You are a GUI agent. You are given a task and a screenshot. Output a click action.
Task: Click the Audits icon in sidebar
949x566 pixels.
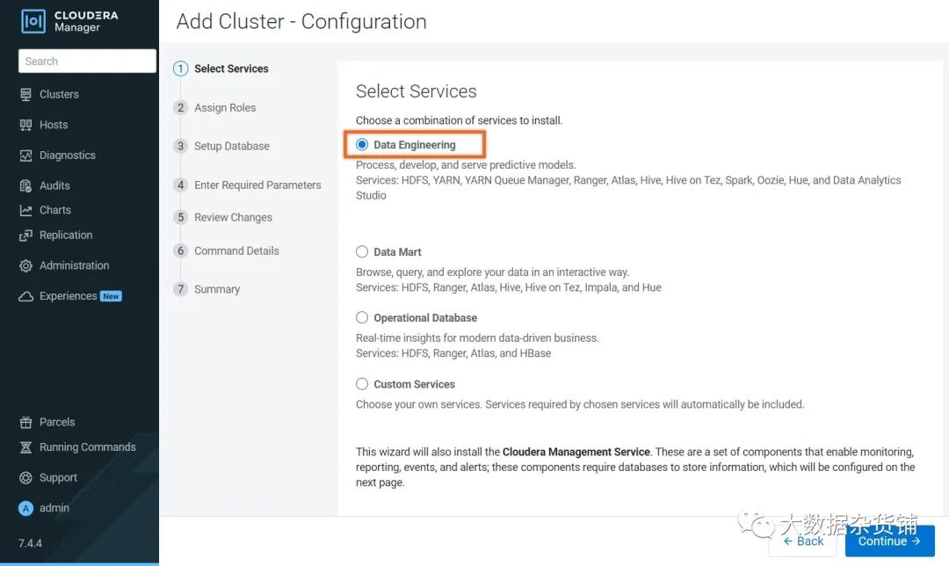coord(25,185)
